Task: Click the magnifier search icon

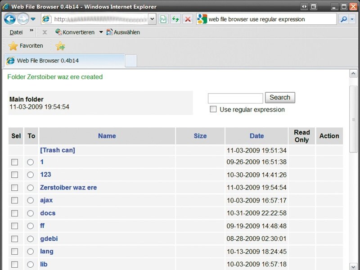Action: pos(343,19)
